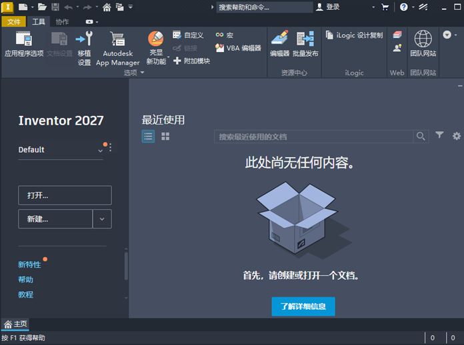Click the 了解详细信息 button
This screenshot has width=464, height=345.
(x=303, y=306)
